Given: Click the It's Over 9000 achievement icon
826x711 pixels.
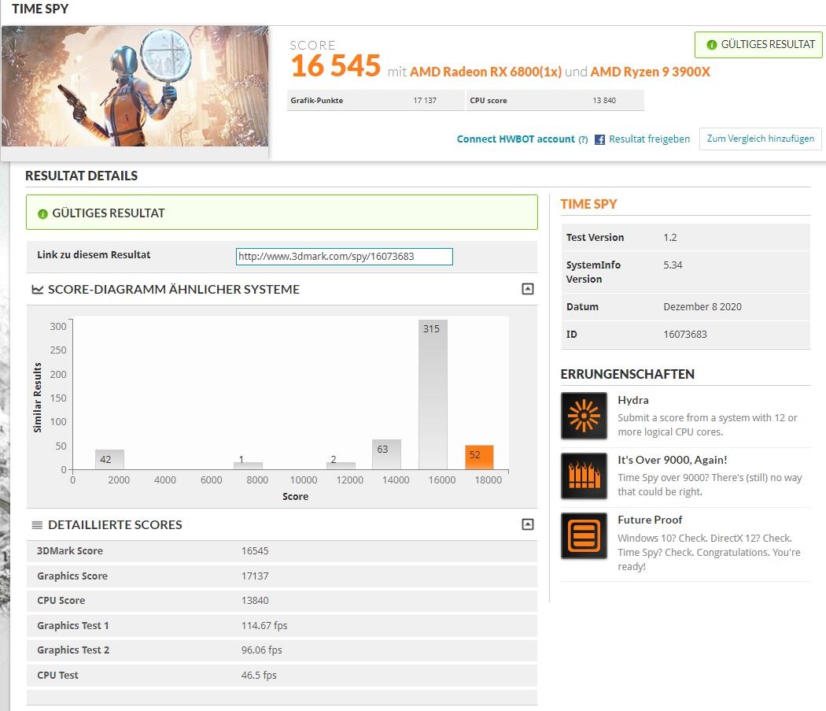Looking at the screenshot, I should 584,476.
